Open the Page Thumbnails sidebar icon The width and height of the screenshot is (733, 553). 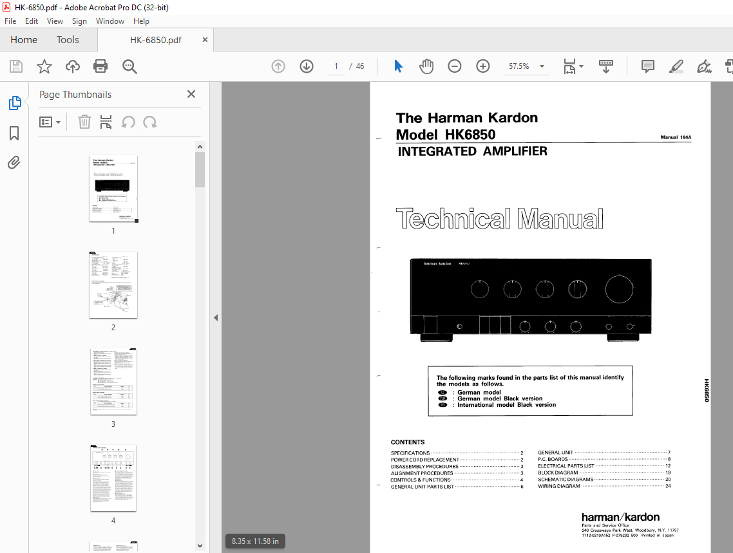tap(14, 103)
